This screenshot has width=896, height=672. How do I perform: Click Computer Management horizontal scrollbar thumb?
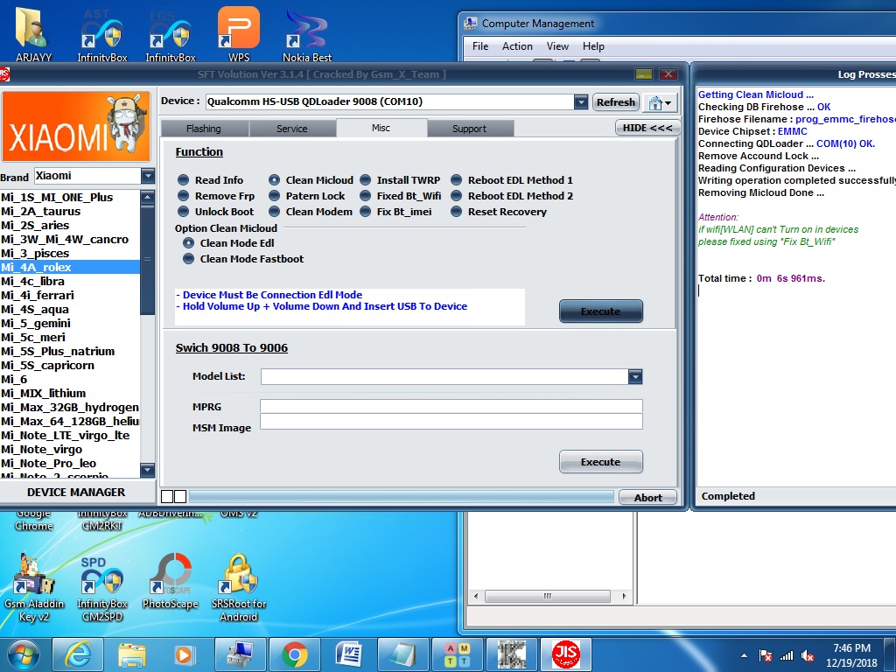548,596
